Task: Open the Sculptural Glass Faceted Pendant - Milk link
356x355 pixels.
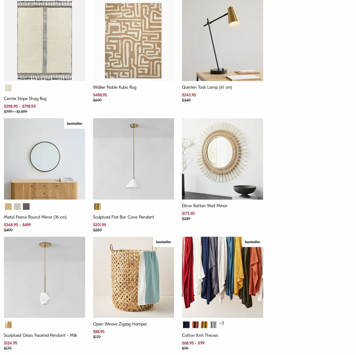Action: 40,335
